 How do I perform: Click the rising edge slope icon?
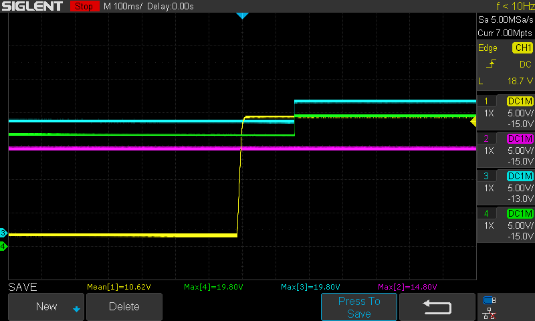491,64
